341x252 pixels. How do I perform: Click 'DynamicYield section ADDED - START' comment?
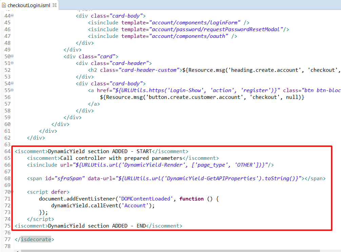click(x=100, y=151)
